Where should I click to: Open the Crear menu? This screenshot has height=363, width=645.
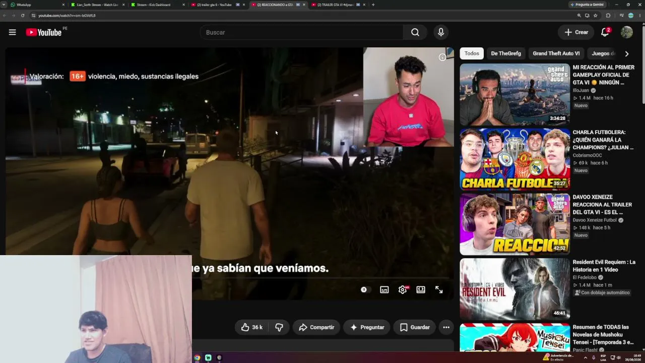click(x=576, y=32)
